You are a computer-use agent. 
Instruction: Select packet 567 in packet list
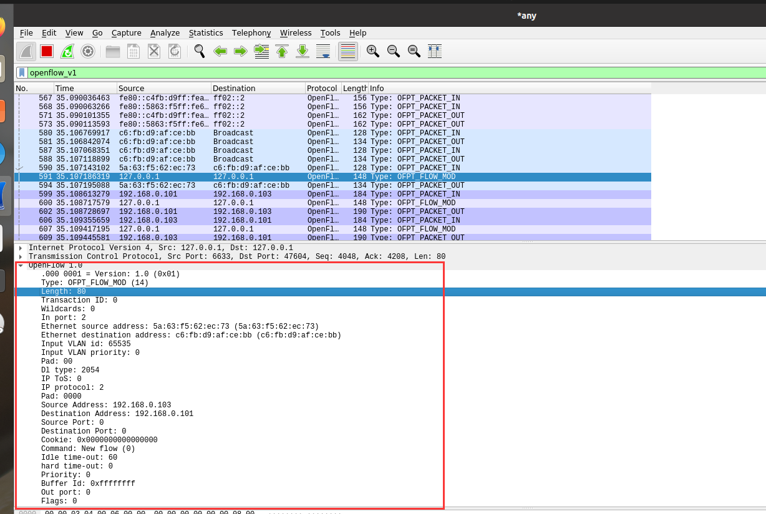[332, 98]
